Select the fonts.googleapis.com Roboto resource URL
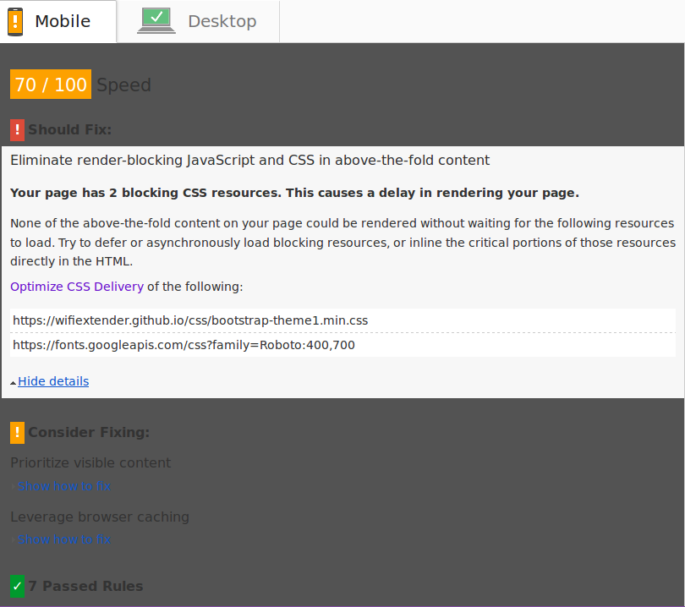685x607 pixels. [184, 345]
